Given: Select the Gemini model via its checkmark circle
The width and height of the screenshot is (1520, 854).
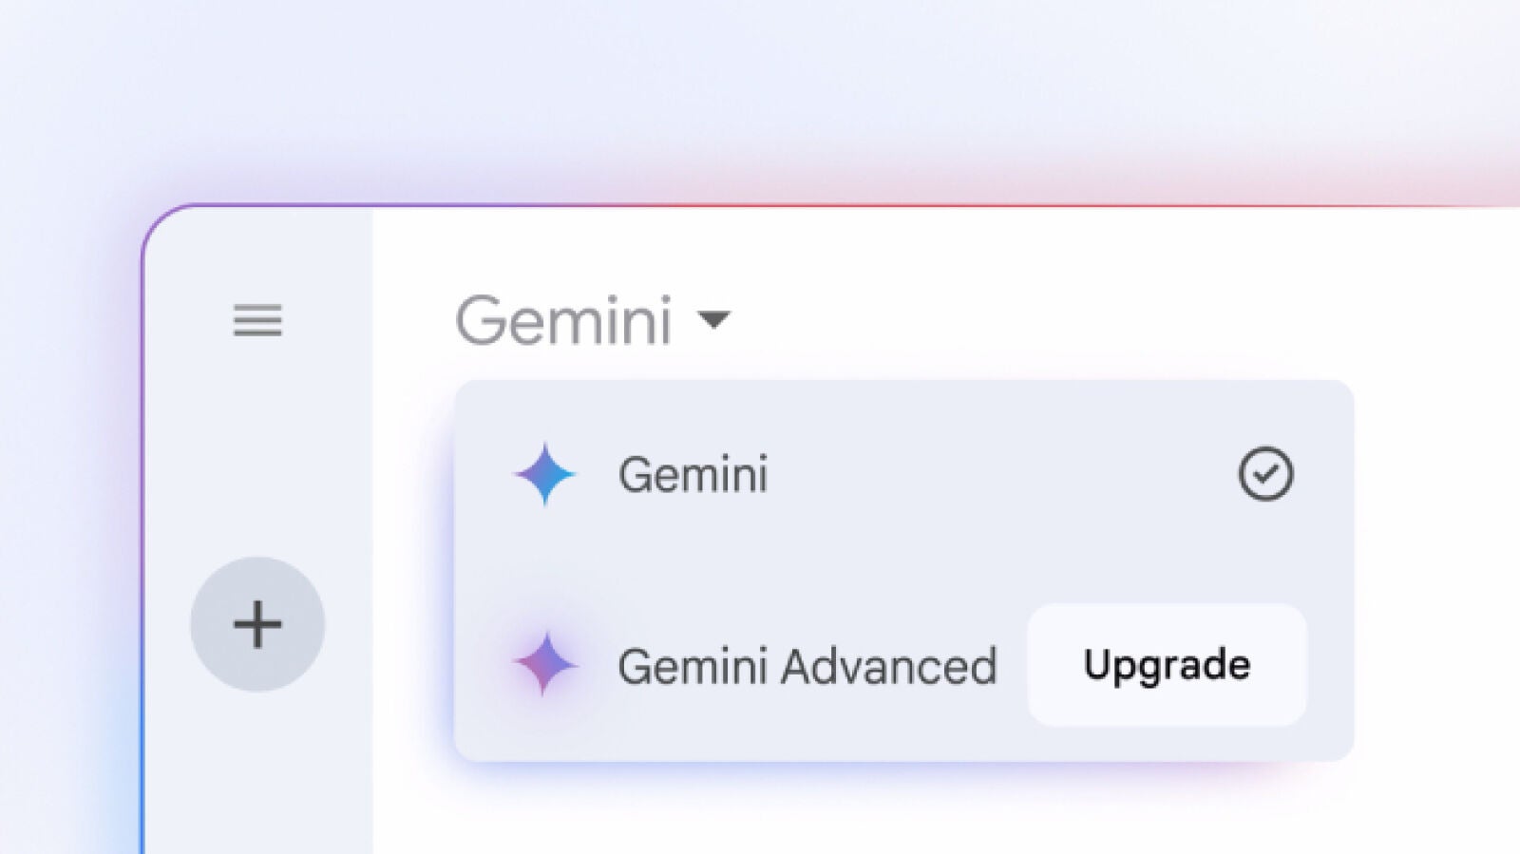Looking at the screenshot, I should click(1265, 474).
